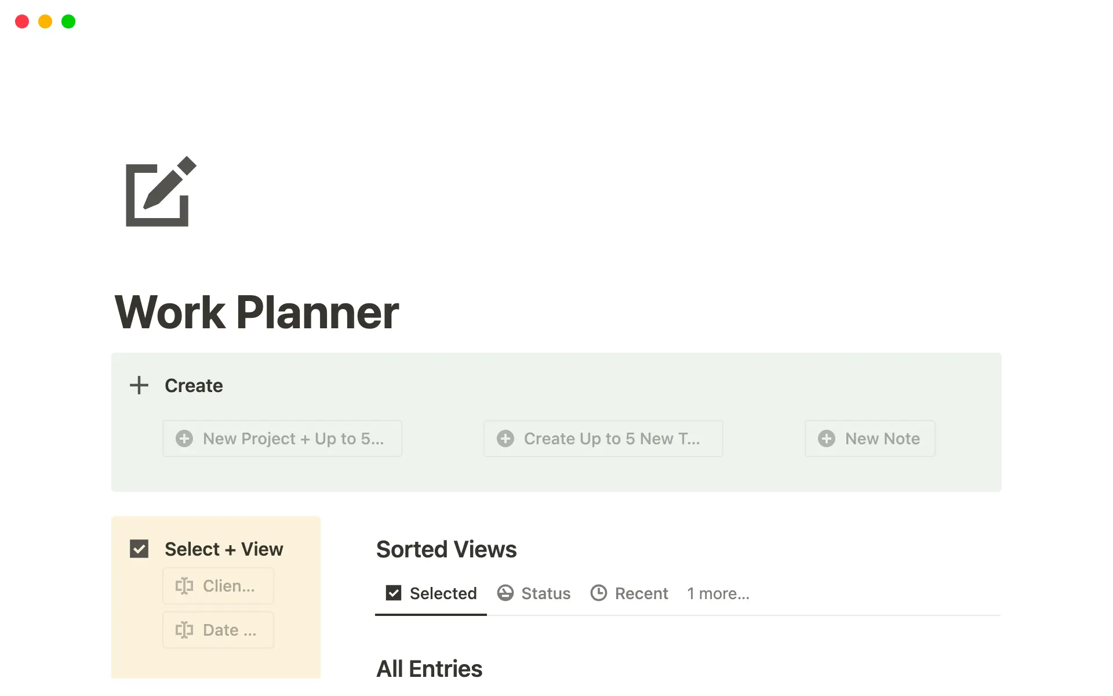1113x696 pixels.
Task: Click the progress icon next to Status
Action: pyautogui.click(x=505, y=593)
